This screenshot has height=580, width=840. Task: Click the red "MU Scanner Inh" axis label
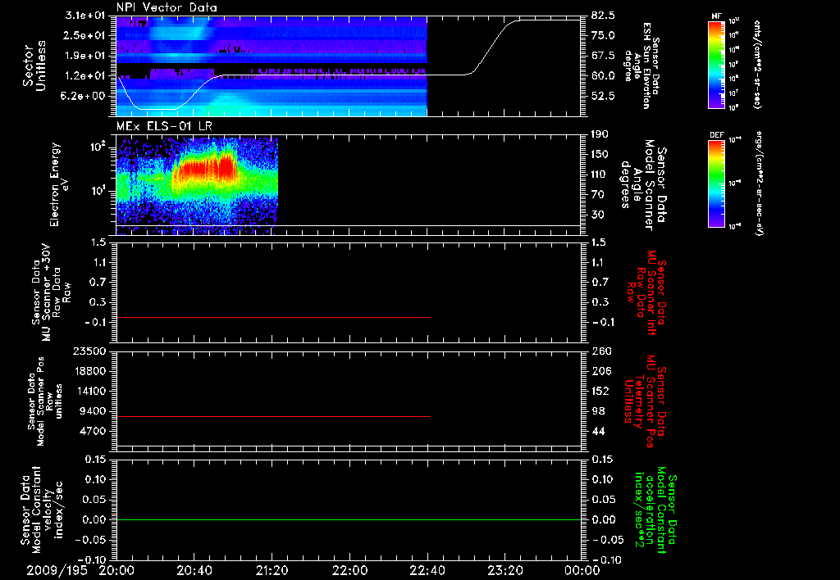pyautogui.click(x=651, y=292)
